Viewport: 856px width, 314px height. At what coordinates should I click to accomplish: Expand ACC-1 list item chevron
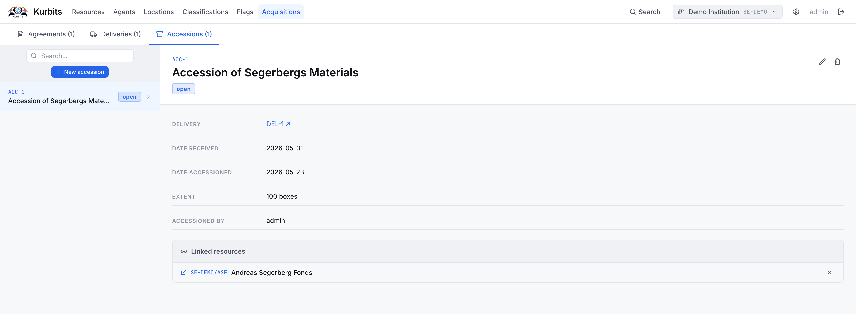[148, 97]
